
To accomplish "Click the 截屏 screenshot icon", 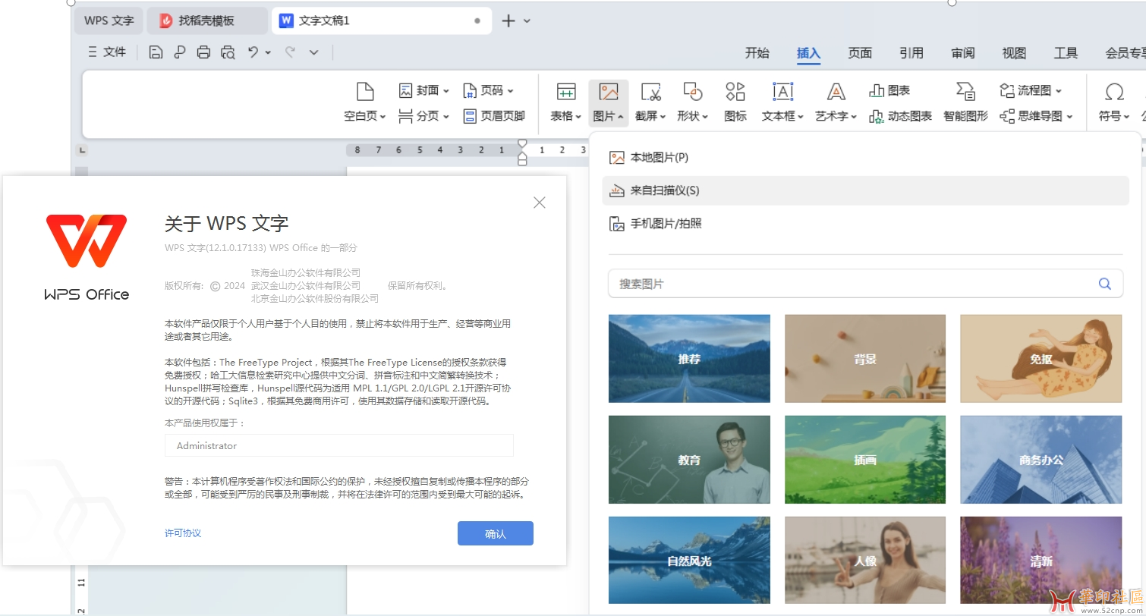I will tap(650, 92).
